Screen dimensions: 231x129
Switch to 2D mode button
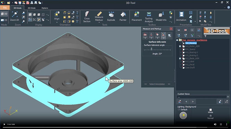(4, 20)
